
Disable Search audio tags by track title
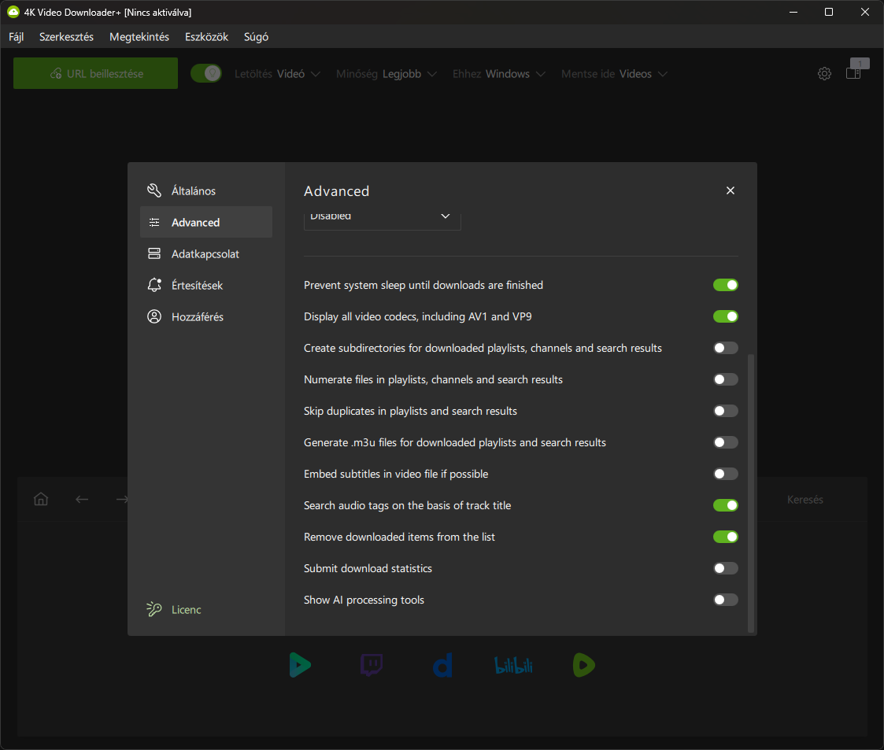click(725, 505)
